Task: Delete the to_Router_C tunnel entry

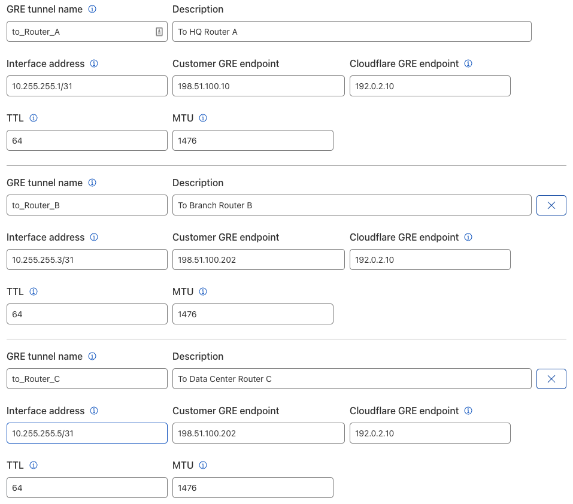Action: click(x=551, y=378)
